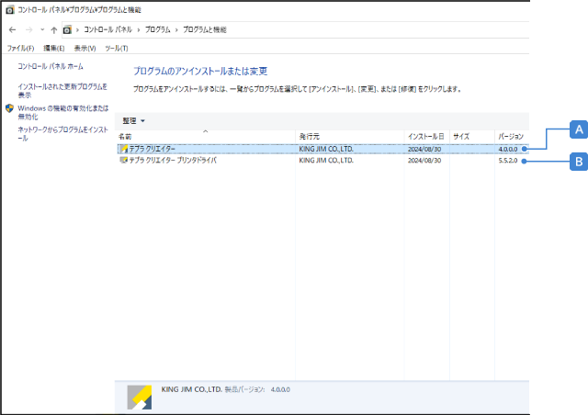Open the ファイル(F) menu
The height and width of the screenshot is (415, 588).
click(19, 48)
